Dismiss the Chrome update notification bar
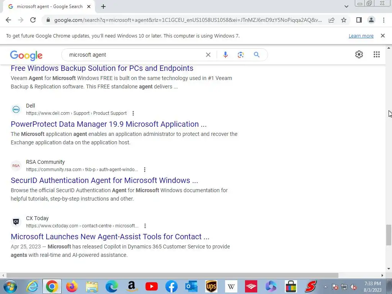This screenshot has width=392, height=294. (x=382, y=36)
